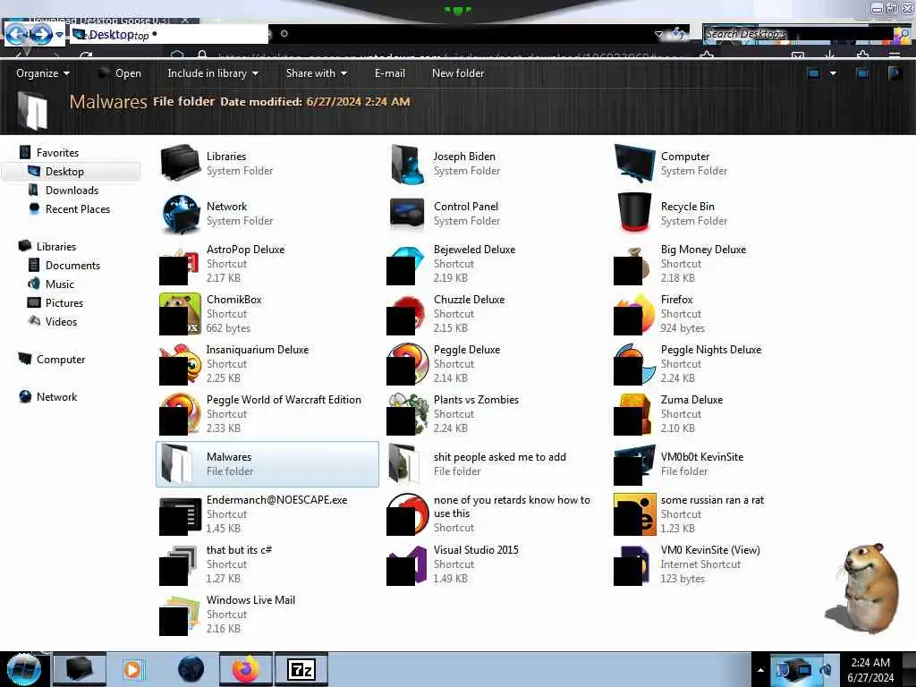Click the Desktop address bar breadcrumb
This screenshot has width=916, height=687.
(x=111, y=35)
